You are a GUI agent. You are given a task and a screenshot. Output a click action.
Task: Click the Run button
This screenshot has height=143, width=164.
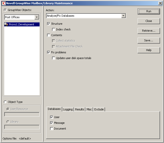[x=149, y=11]
